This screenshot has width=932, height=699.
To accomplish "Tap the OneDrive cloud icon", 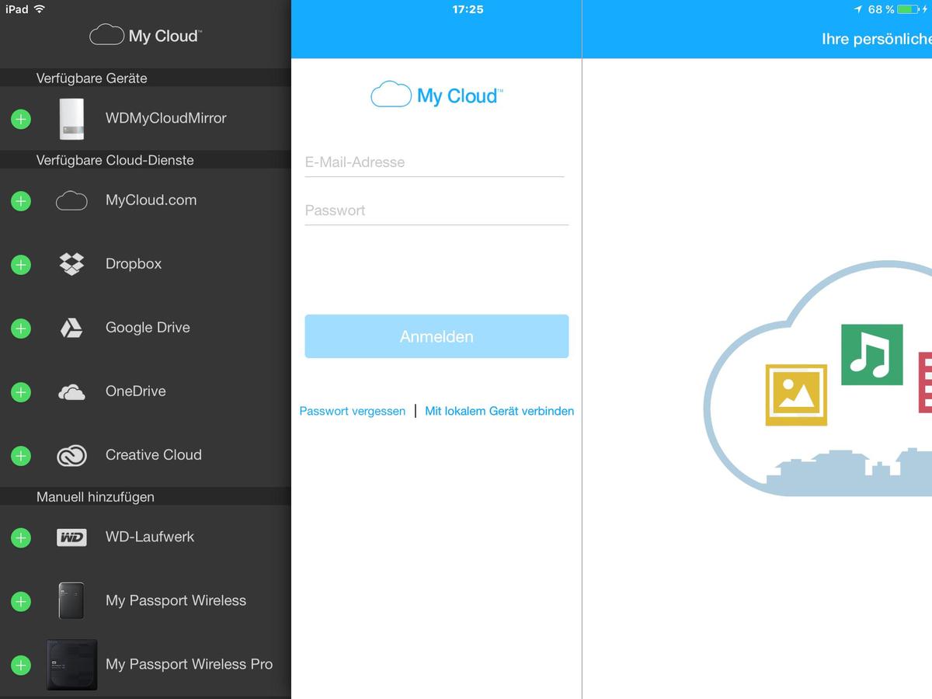I will (x=71, y=392).
